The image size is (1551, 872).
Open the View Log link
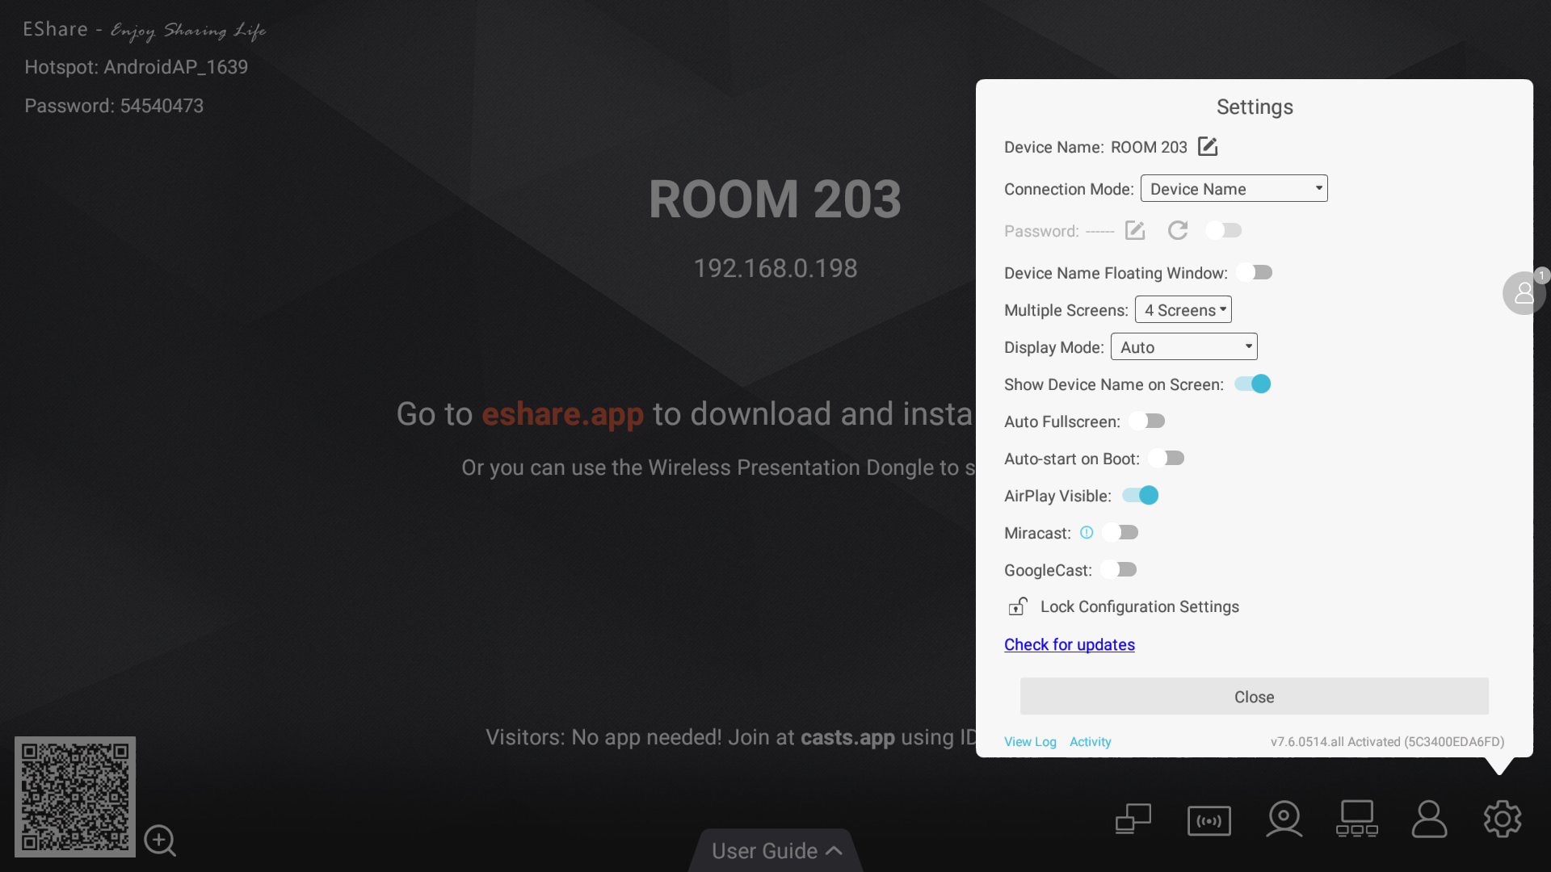[x=1030, y=741]
